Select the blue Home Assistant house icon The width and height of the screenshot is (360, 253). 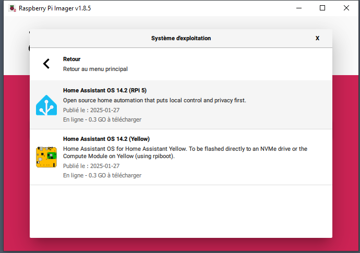[x=46, y=105]
